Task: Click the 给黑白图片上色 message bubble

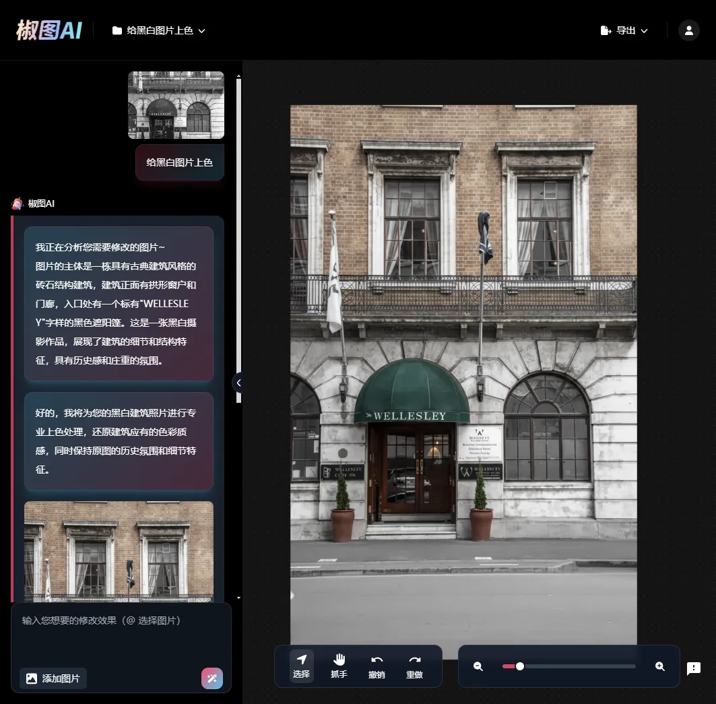Action: (179, 162)
